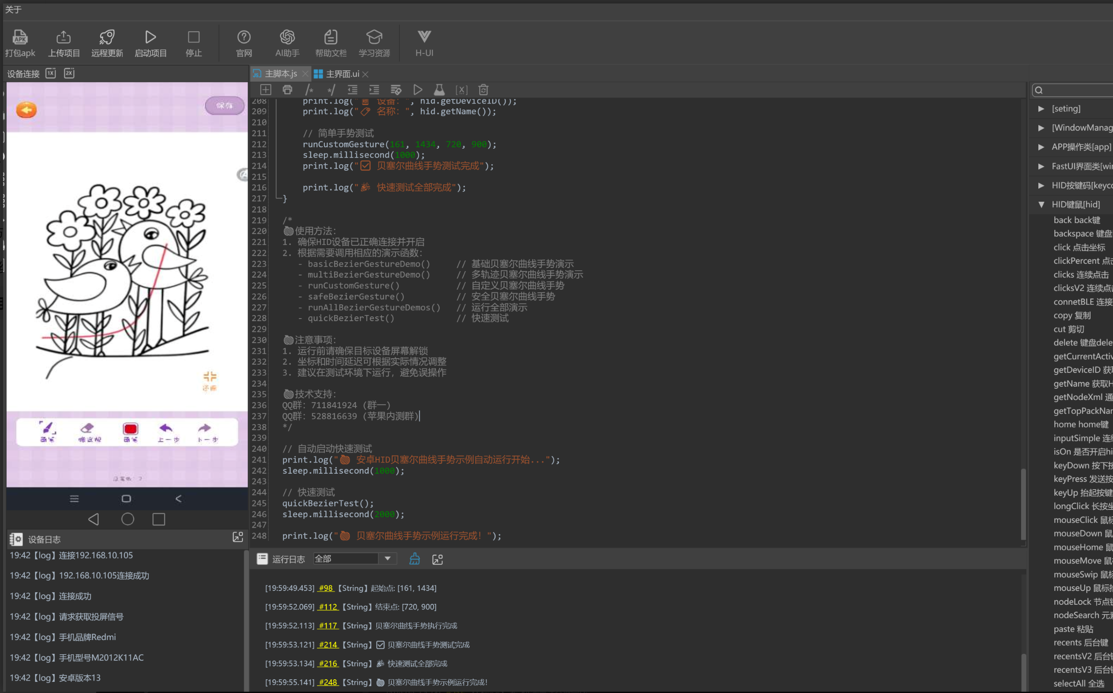Toggle 1X device screen scale
This screenshot has height=693, width=1113.
(51, 73)
